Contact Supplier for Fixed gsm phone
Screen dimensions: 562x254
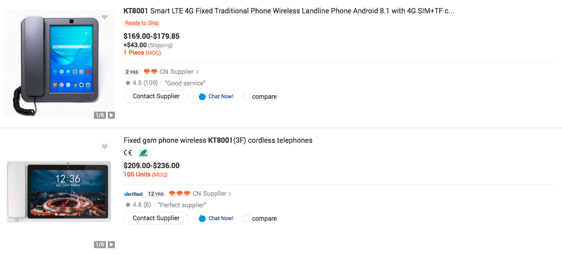click(156, 218)
